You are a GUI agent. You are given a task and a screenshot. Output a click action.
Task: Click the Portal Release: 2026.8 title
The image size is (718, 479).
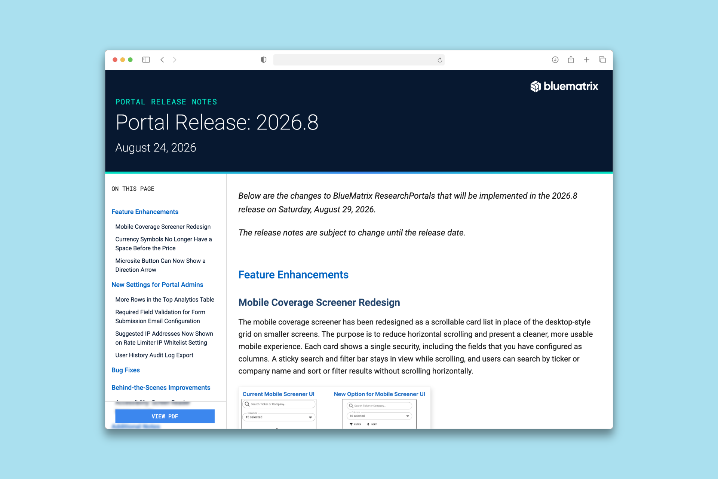pyautogui.click(x=217, y=122)
